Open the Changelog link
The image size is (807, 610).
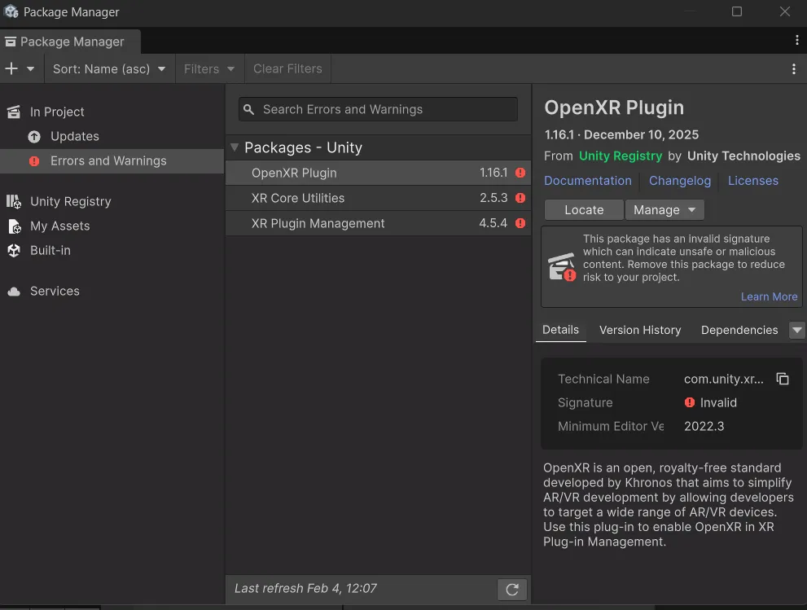[680, 181]
